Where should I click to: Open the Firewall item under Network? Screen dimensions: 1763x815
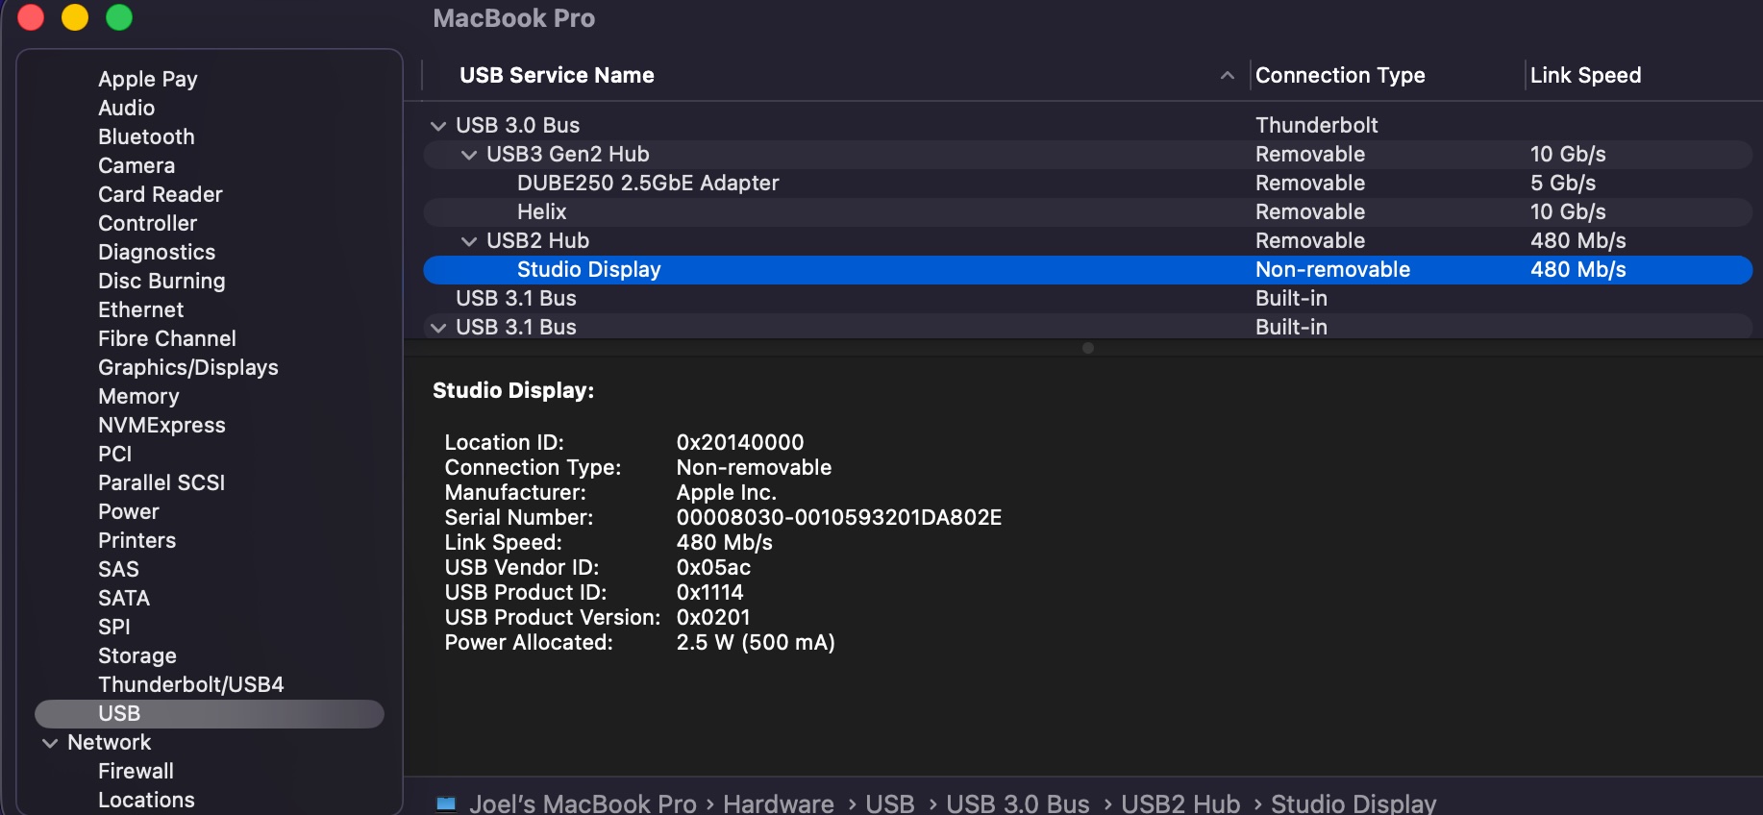point(136,772)
